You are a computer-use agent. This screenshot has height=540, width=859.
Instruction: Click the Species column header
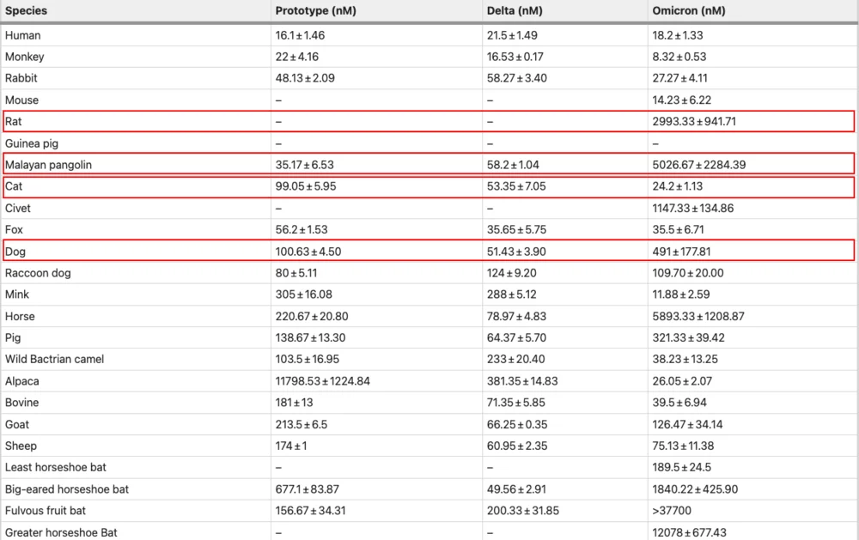coord(26,10)
